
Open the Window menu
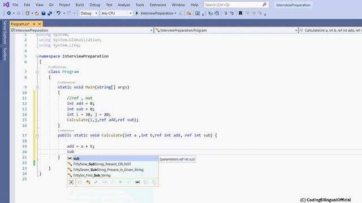tap(178, 5)
